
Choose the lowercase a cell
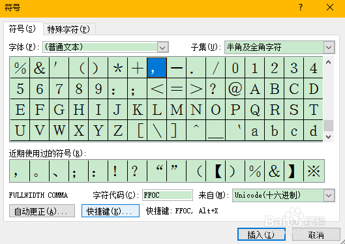(254, 130)
